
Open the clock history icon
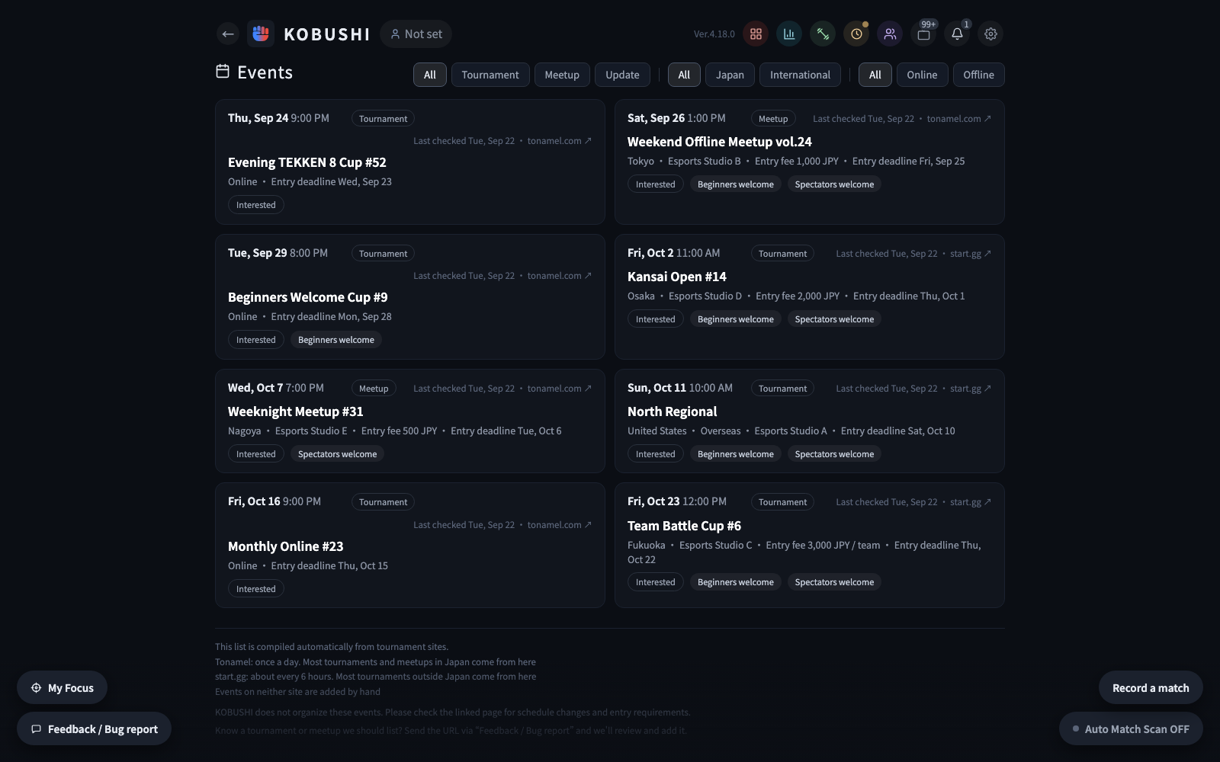coord(856,34)
